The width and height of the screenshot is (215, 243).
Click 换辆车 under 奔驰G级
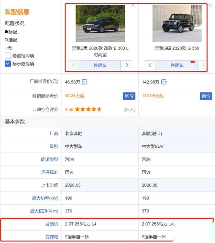[x=177, y=65]
